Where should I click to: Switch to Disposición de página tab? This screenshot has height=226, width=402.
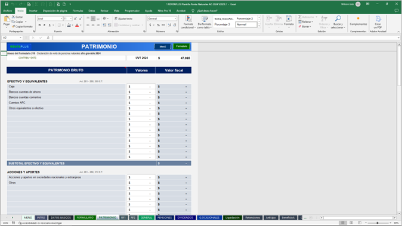point(55,11)
